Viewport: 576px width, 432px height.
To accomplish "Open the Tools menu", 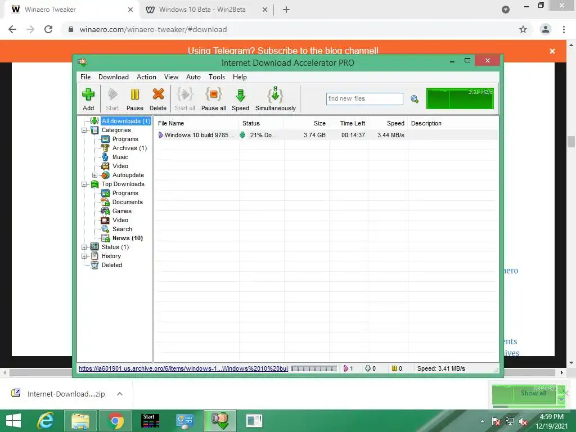I will (217, 77).
